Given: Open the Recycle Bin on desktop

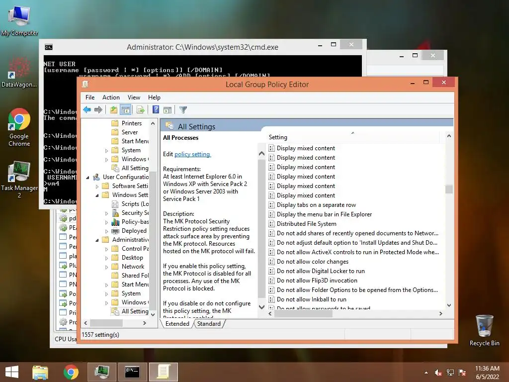Looking at the screenshot, I should pyautogui.click(x=484, y=330).
